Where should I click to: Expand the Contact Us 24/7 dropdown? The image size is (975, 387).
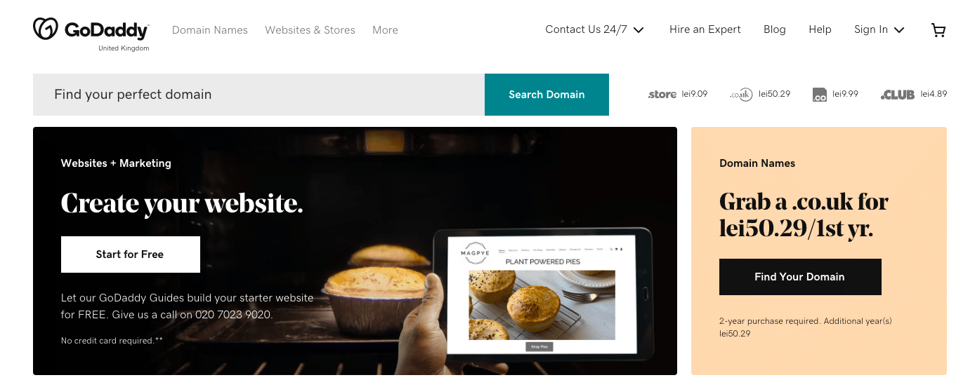click(x=595, y=29)
